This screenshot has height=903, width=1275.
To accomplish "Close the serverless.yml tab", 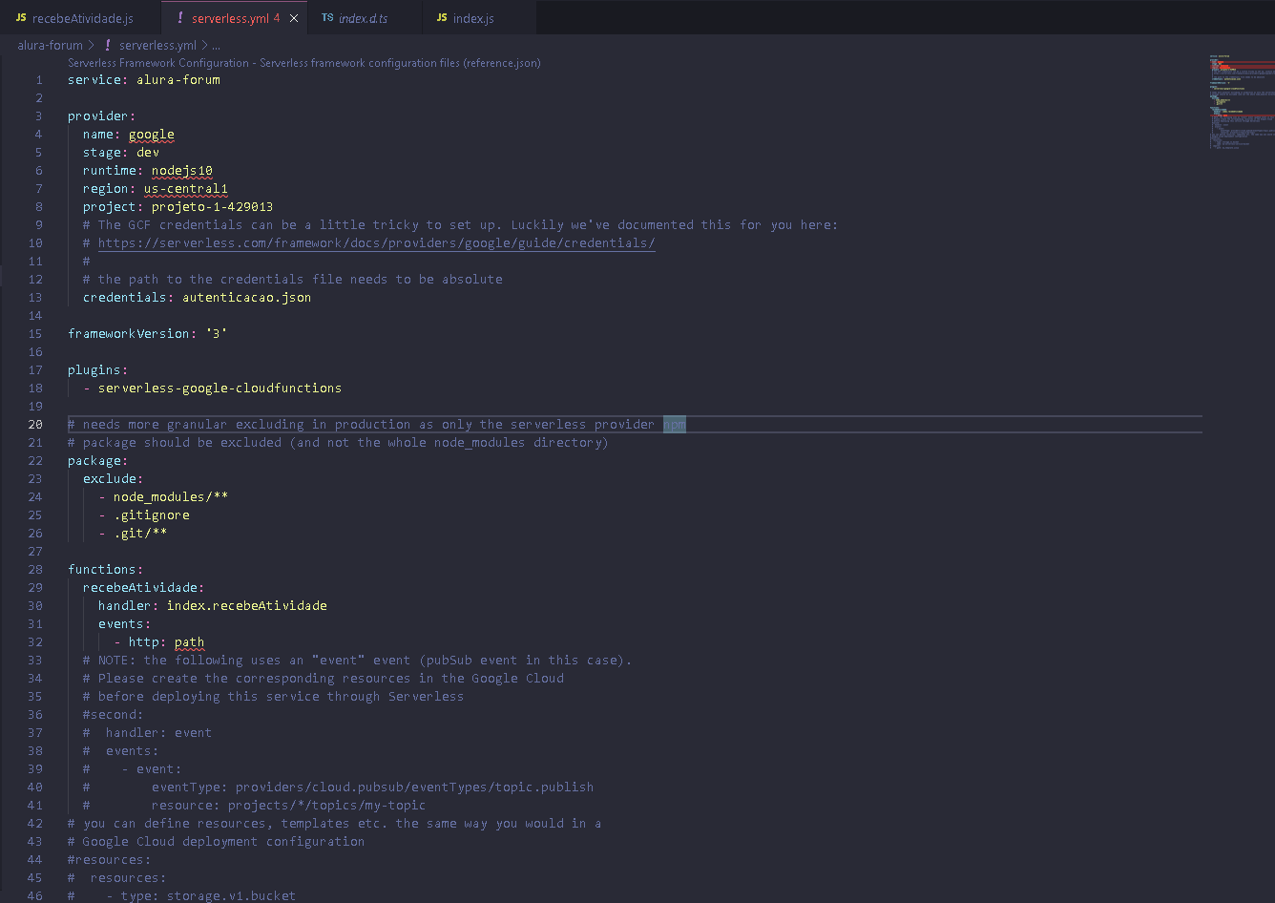I will pyautogui.click(x=294, y=18).
